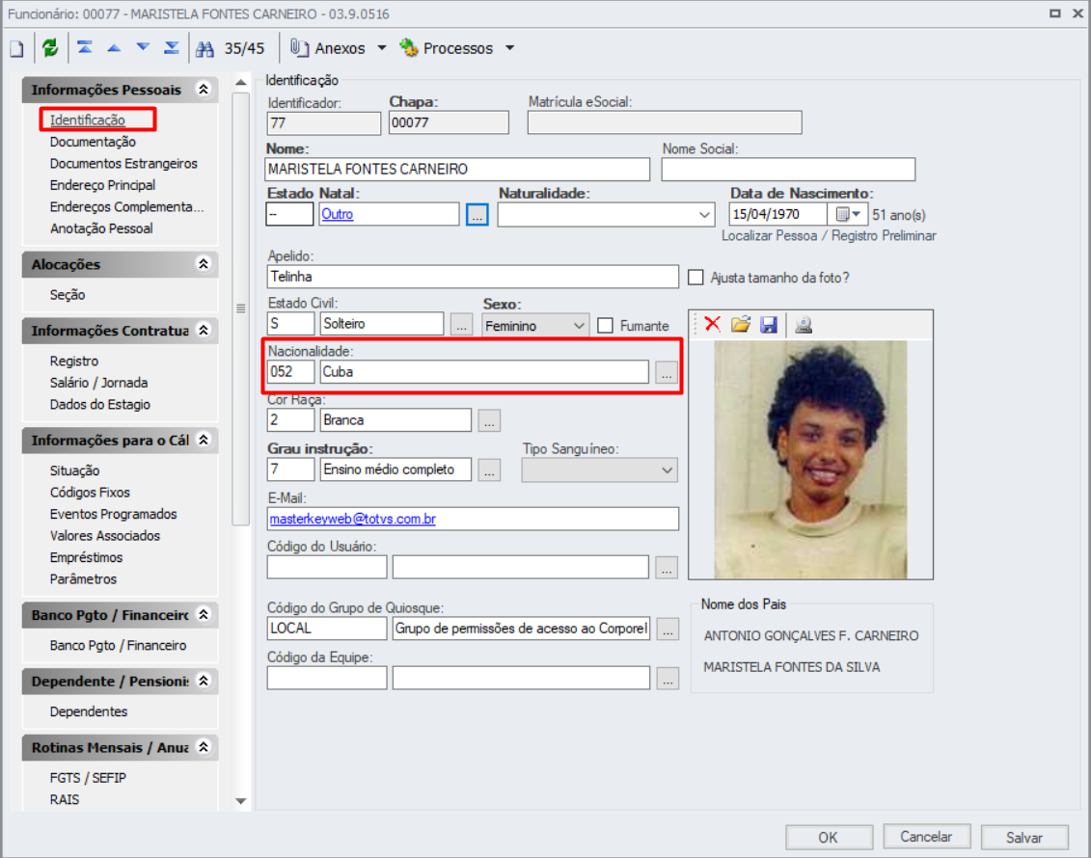This screenshot has height=858, width=1091.
Task: Select Dependentes in the sidebar
Action: [89, 711]
